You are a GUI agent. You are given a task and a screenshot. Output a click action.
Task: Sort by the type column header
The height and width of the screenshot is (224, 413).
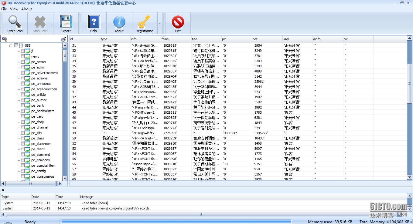115,39
